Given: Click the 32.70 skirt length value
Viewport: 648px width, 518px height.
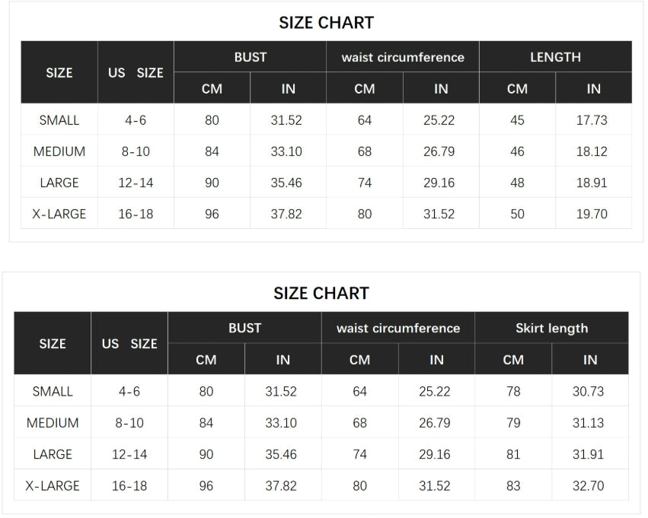Looking at the screenshot, I should 588,485.
